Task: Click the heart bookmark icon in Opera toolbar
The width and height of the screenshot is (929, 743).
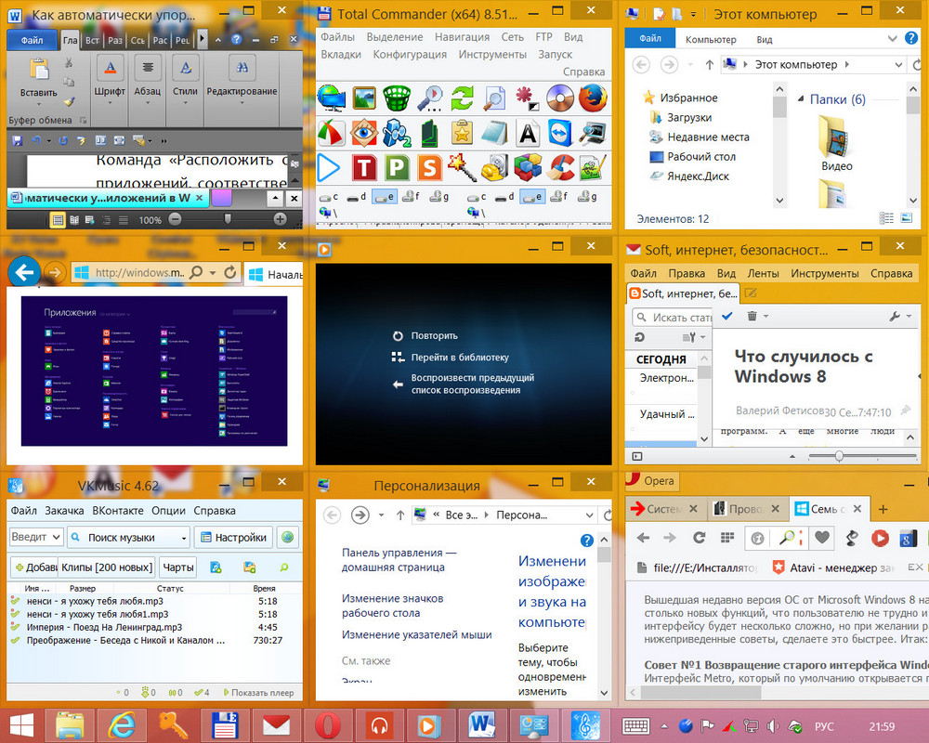Action: (822, 538)
